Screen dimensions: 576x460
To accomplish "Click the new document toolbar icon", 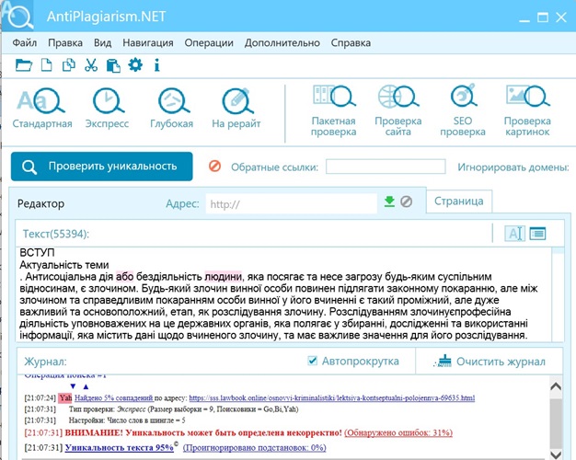I will coord(46,65).
